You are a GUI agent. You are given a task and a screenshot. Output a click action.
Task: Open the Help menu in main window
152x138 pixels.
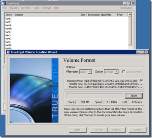pyautogui.click(x=57, y=8)
